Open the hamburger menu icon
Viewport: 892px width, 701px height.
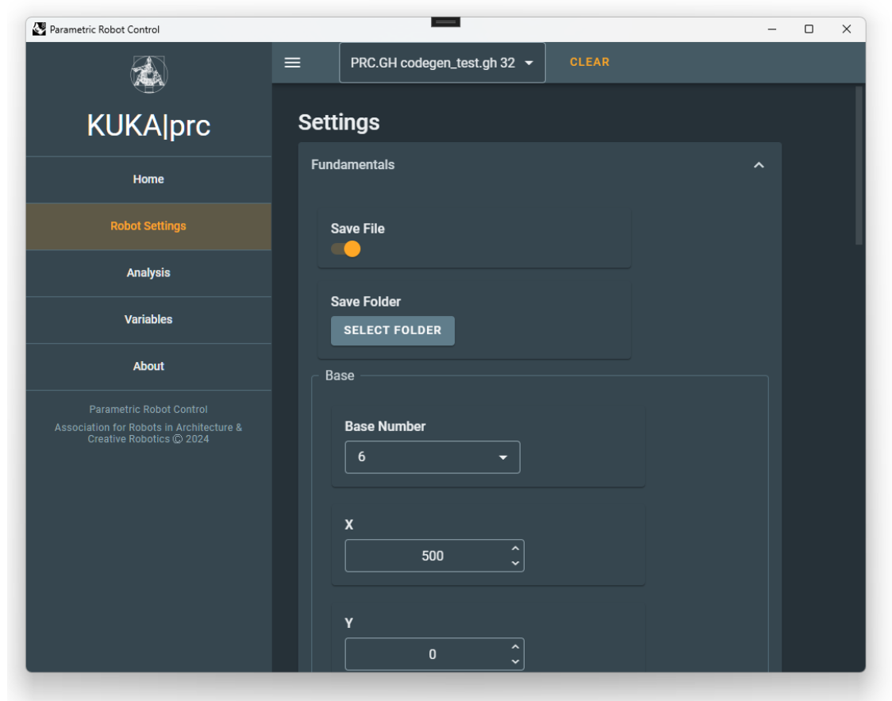(292, 63)
